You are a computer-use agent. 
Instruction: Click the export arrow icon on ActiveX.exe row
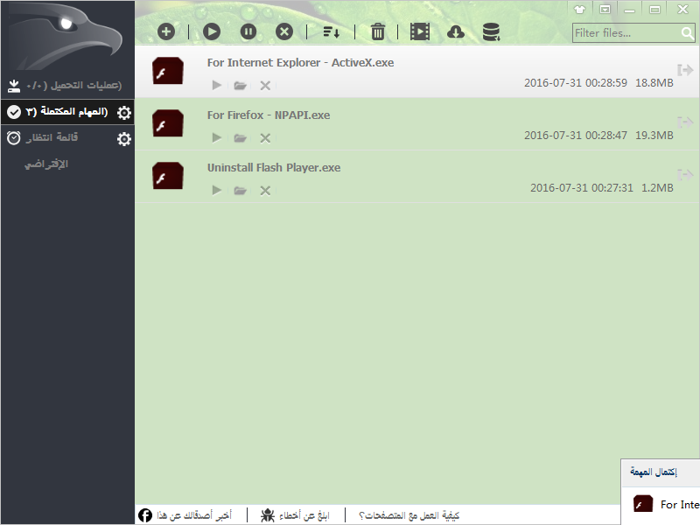pos(685,70)
